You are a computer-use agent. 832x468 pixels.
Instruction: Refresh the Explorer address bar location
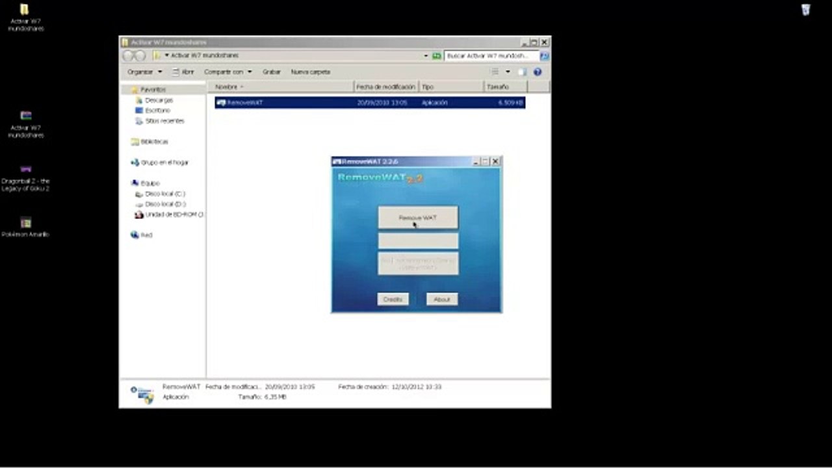437,56
